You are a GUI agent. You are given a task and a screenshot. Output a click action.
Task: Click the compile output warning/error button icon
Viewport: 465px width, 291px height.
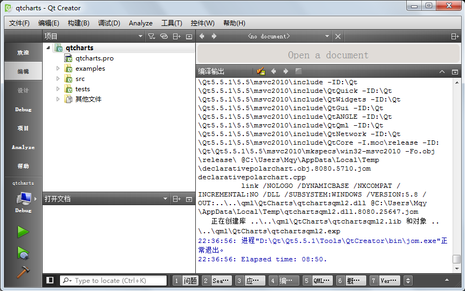tap(261, 71)
